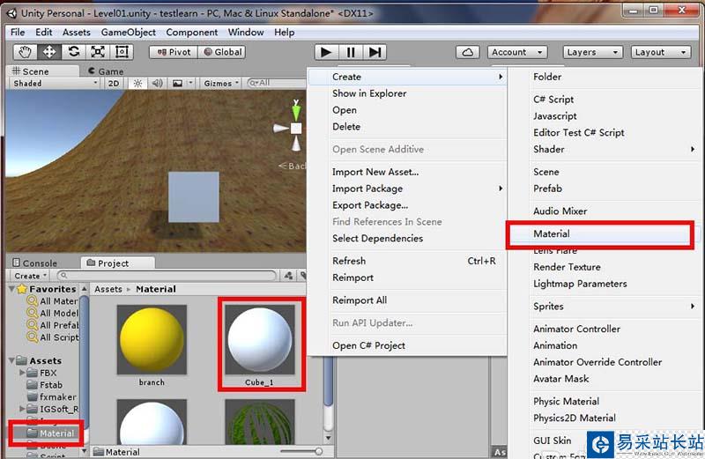Select the Move tool
This screenshot has height=459, width=705.
click(49, 52)
